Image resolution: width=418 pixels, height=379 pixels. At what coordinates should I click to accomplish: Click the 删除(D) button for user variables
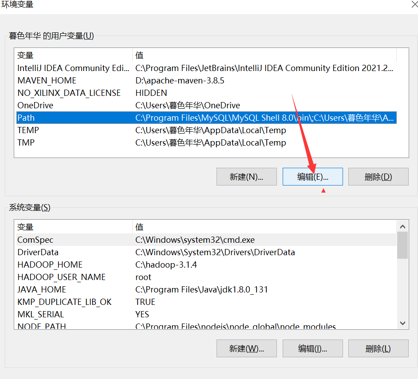pyautogui.click(x=378, y=176)
